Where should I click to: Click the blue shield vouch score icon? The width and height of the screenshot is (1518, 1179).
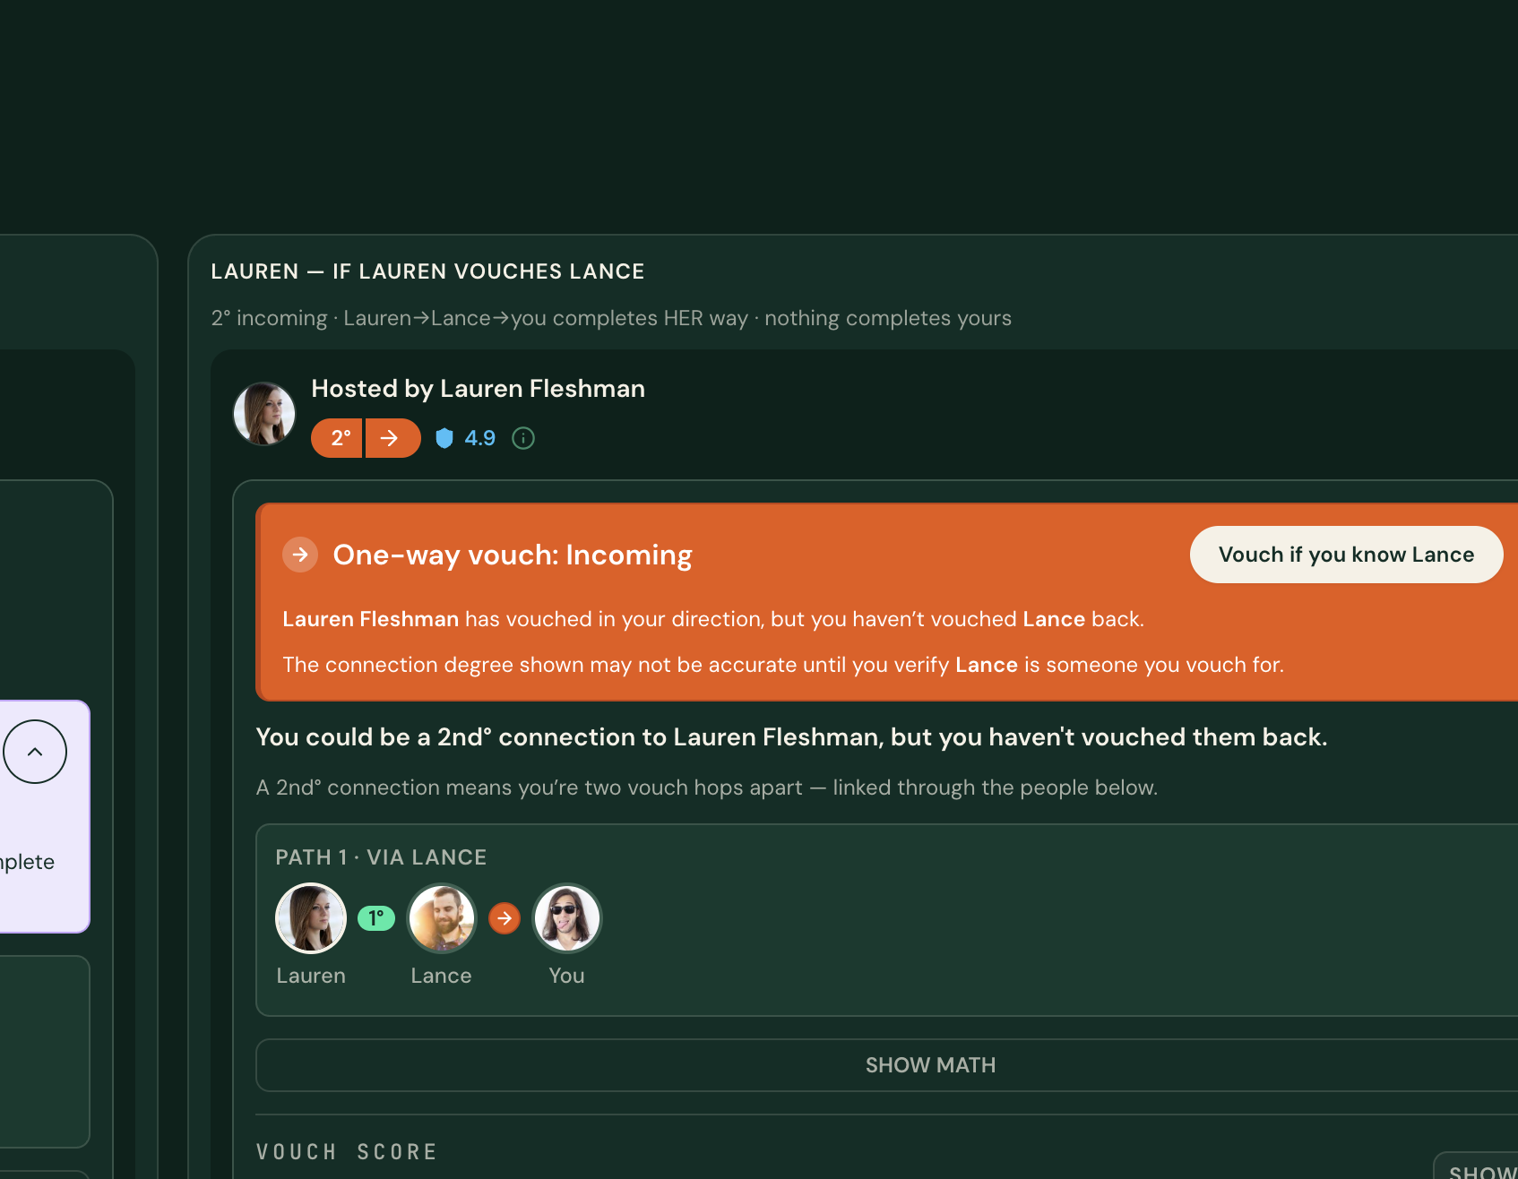pyautogui.click(x=444, y=438)
